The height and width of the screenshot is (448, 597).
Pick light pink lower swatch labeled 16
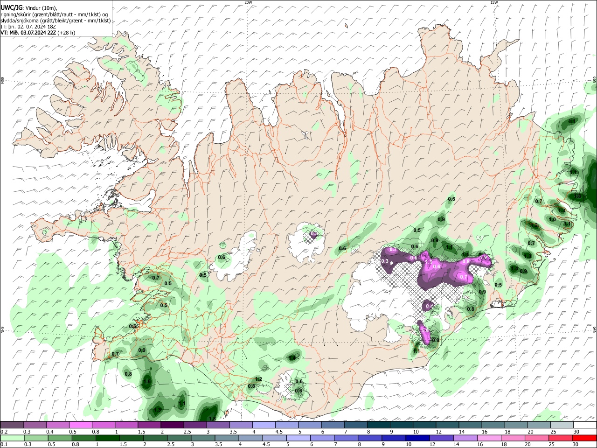[x=490, y=438]
